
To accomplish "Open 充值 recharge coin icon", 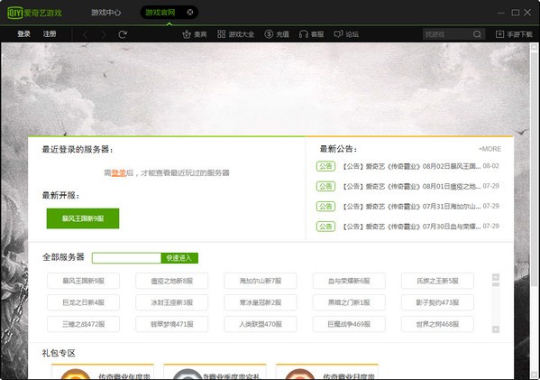I will (x=269, y=33).
